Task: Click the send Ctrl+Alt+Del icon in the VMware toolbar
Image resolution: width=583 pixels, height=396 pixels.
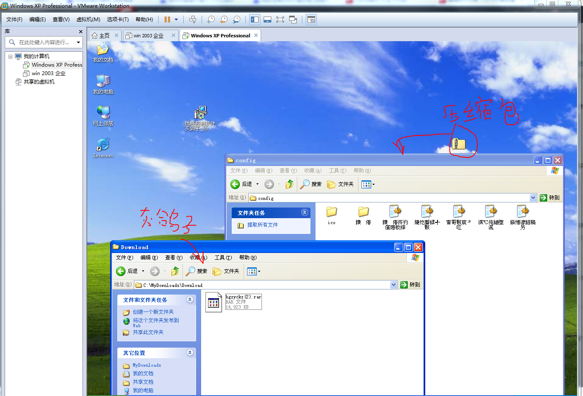Action: 193,20
